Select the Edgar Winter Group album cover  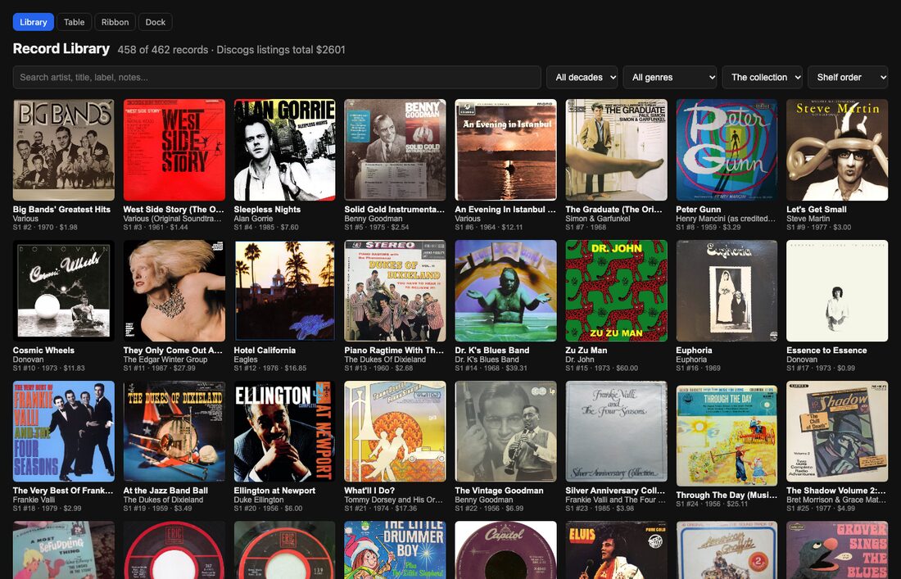pyautogui.click(x=174, y=291)
